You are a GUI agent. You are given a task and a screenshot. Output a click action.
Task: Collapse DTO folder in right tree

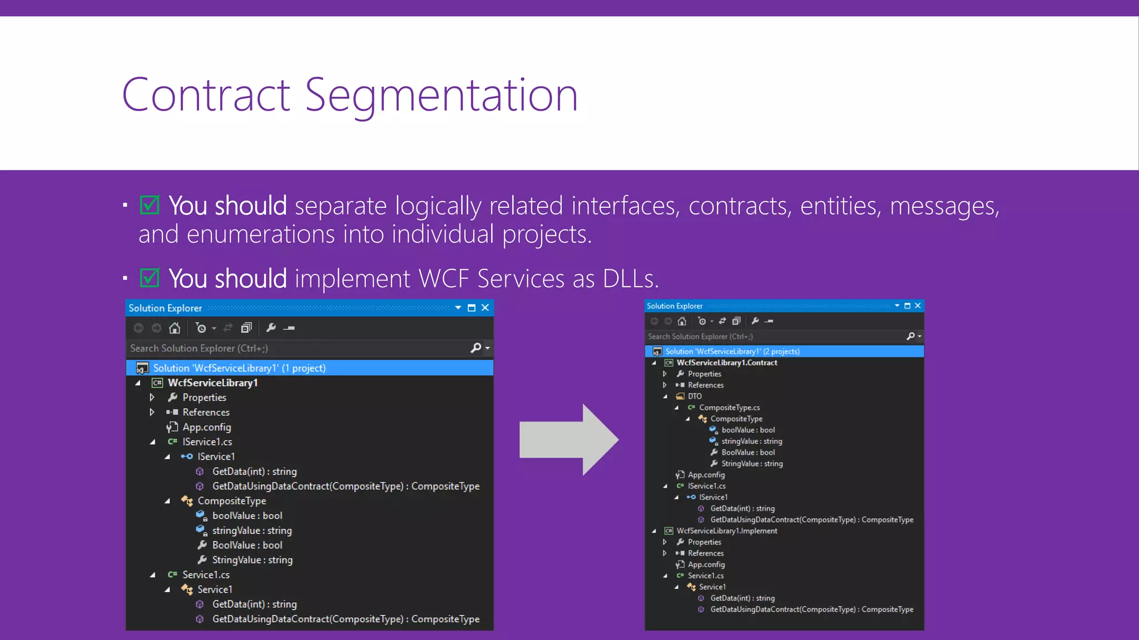click(x=665, y=397)
